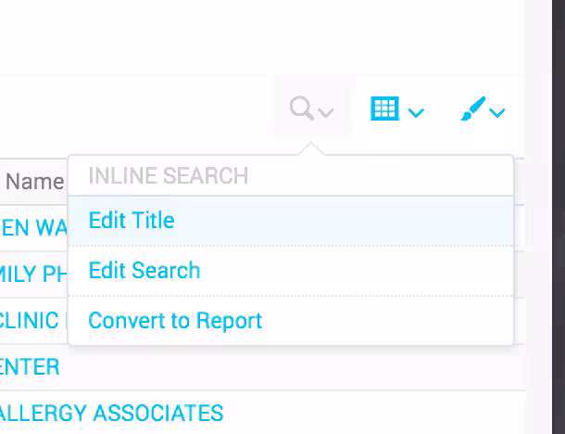Choose Edit Title from the menu
The height and width of the screenshot is (434, 565).
132,221
